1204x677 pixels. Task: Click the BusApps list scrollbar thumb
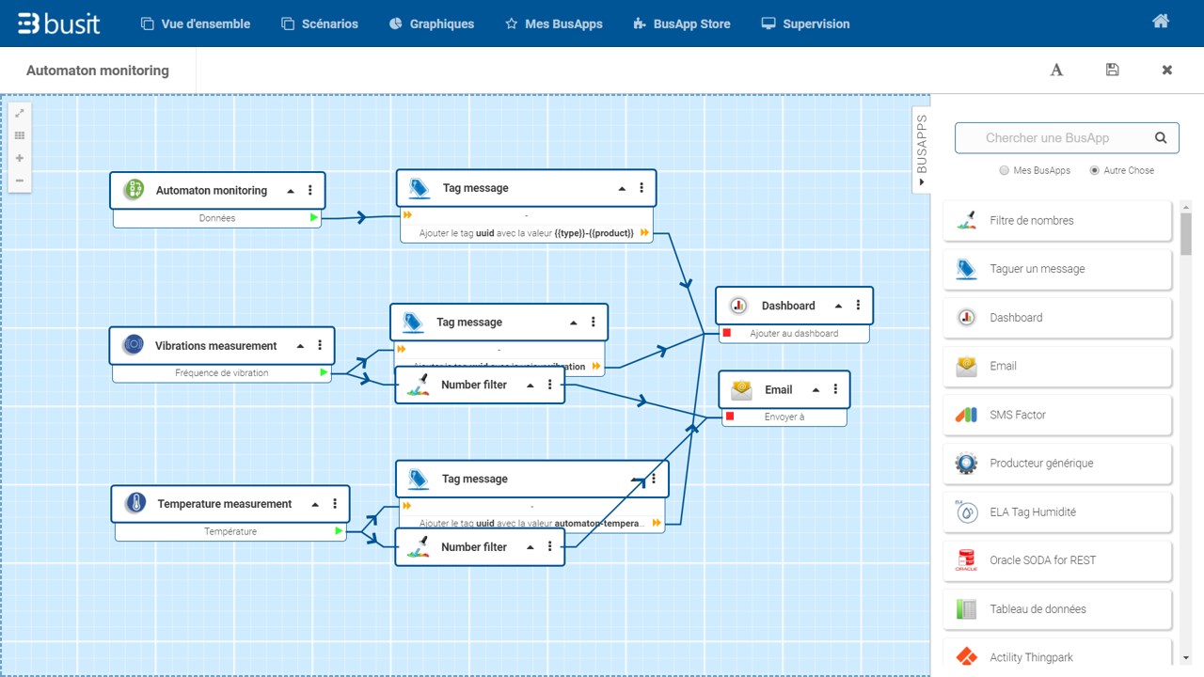tap(1186, 233)
